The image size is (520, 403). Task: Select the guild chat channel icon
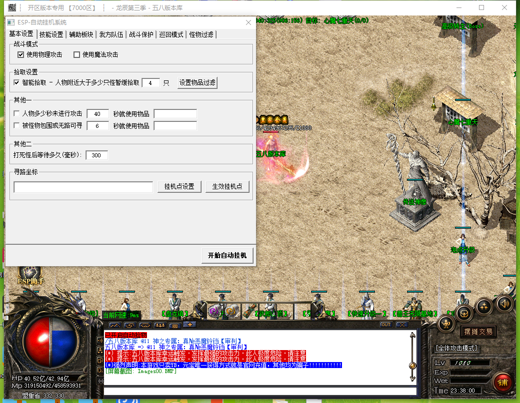click(100, 360)
